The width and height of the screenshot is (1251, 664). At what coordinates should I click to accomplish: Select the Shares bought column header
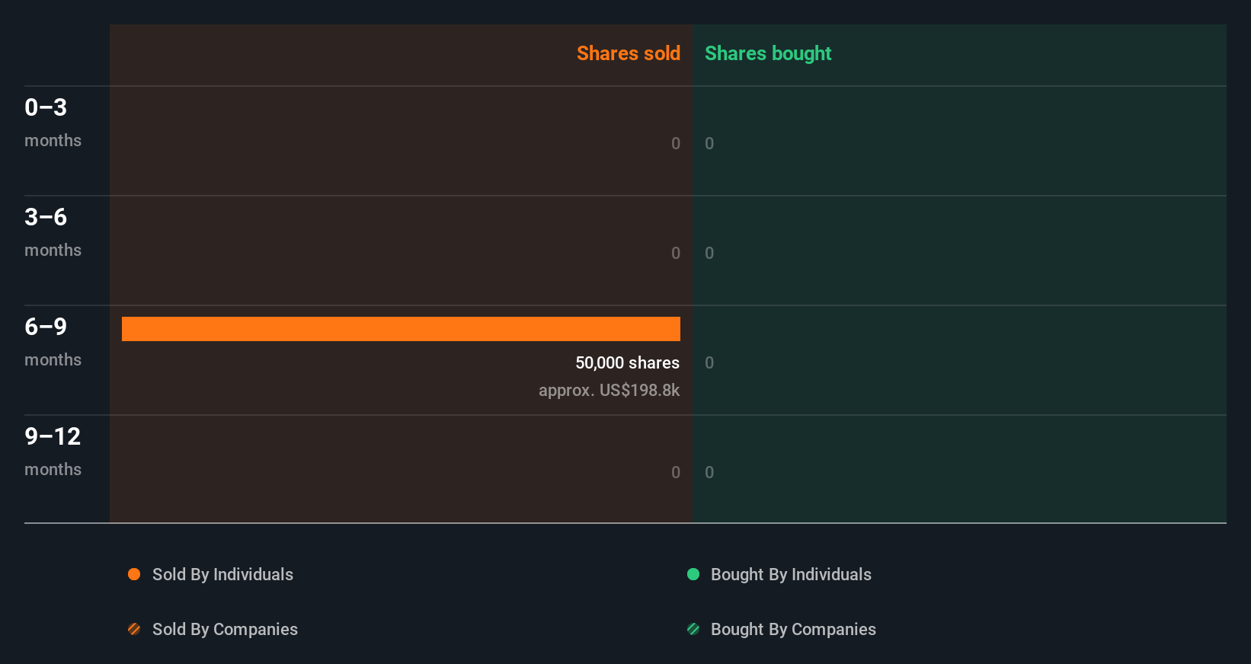(768, 53)
